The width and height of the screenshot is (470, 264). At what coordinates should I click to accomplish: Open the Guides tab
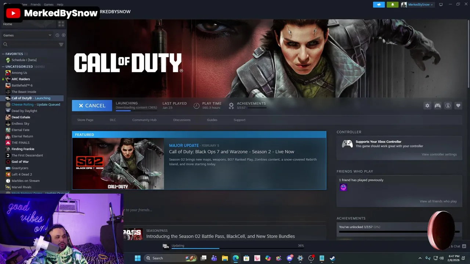pos(212,120)
